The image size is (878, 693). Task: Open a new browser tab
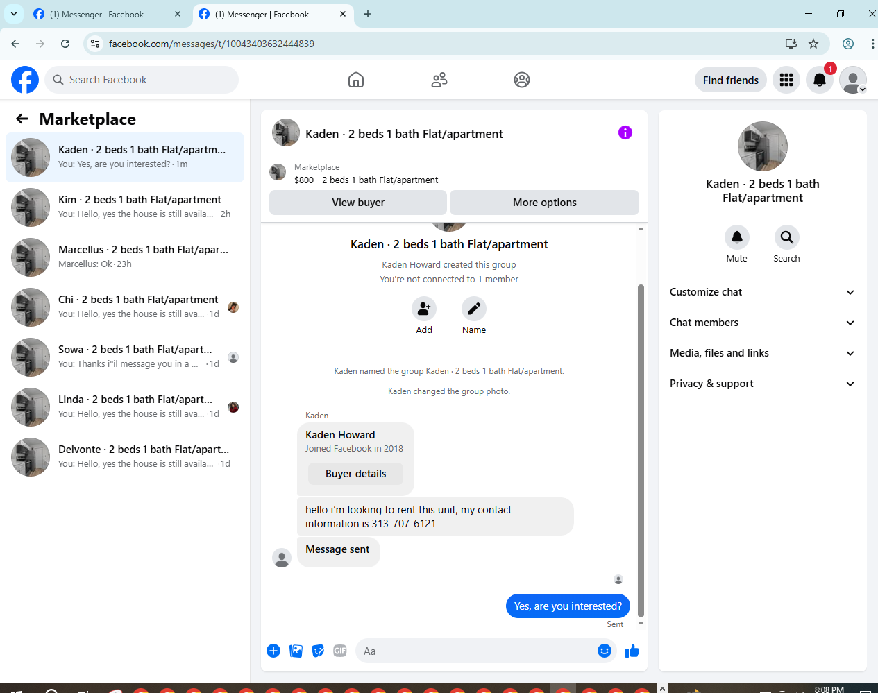[368, 14]
